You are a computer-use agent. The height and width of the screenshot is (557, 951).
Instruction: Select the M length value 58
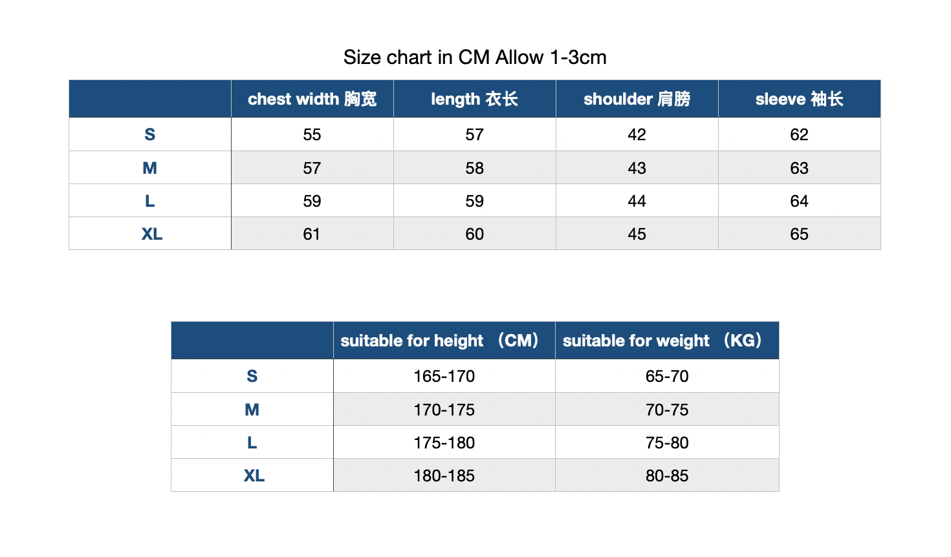click(474, 168)
